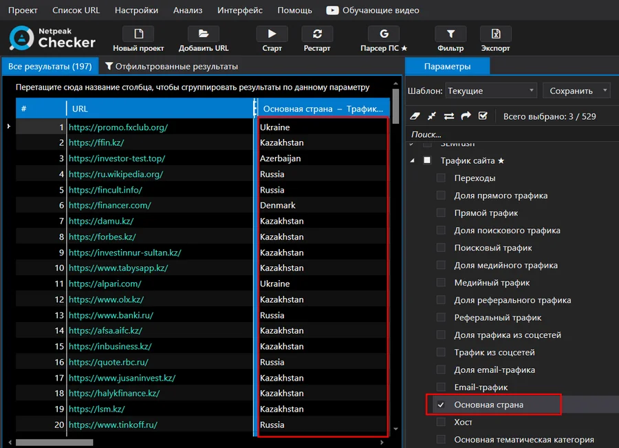Click the Экспорт spreadsheet icon
Viewport: 619px width, 448px height.
(495, 34)
